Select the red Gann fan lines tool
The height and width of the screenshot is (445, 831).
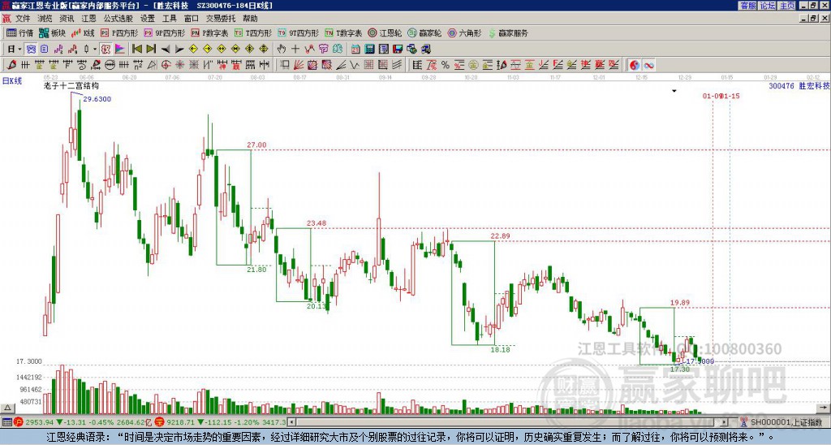click(299, 65)
